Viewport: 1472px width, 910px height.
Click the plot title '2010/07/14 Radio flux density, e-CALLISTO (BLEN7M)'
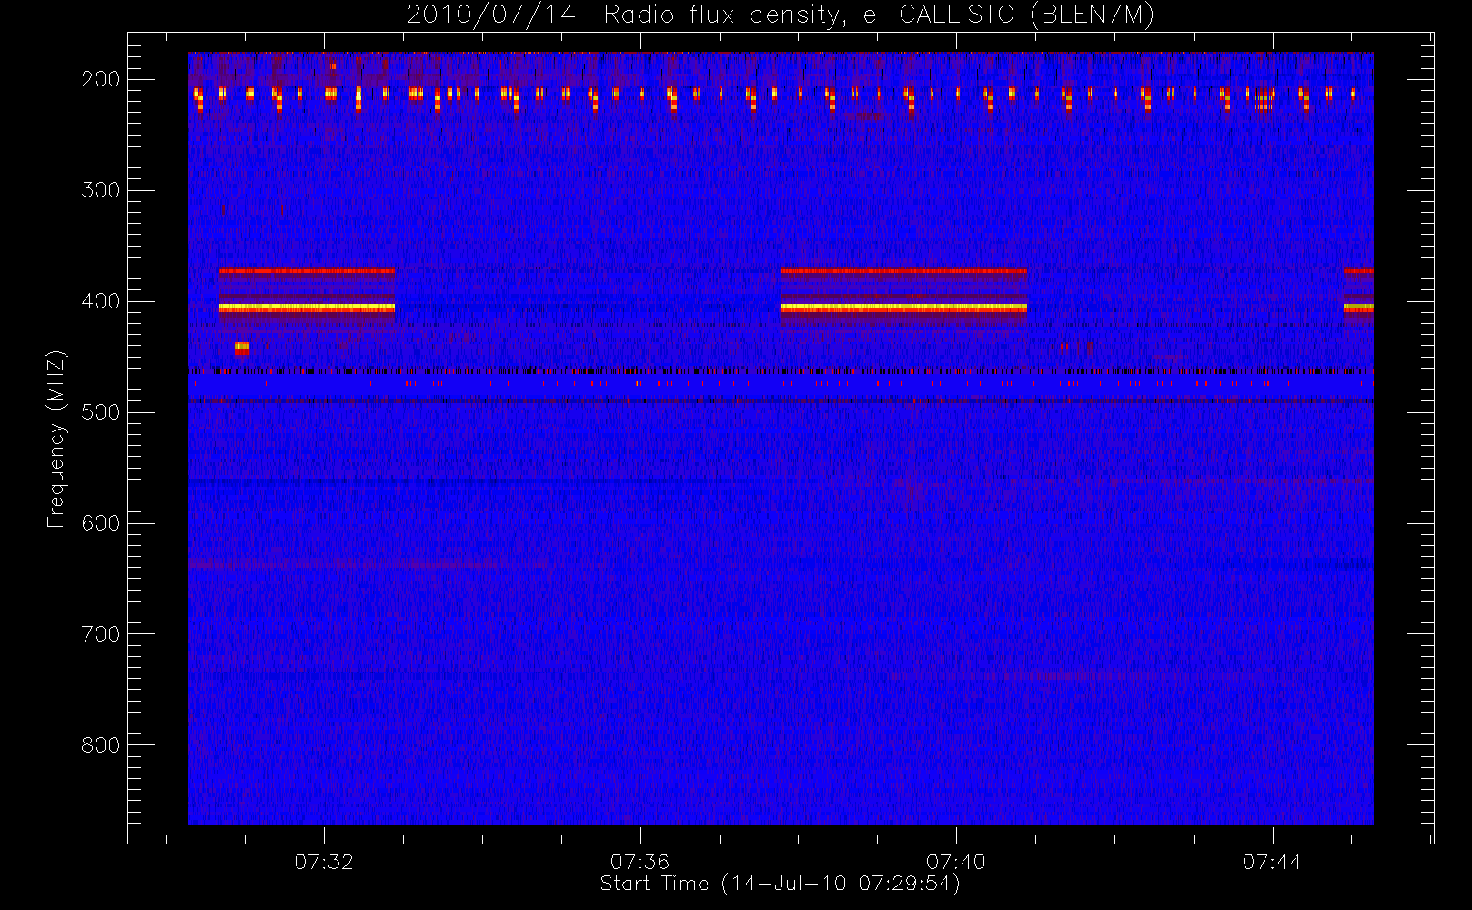point(781,15)
